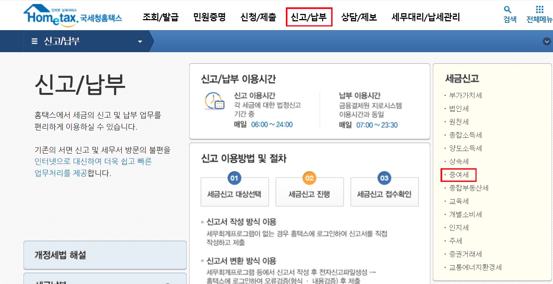Select 증권거래세 tax link
The height and width of the screenshot is (284, 553).
click(465, 254)
